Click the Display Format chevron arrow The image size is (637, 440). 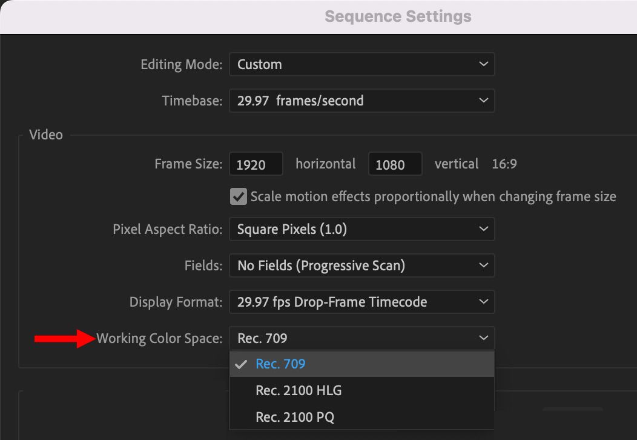coord(483,302)
